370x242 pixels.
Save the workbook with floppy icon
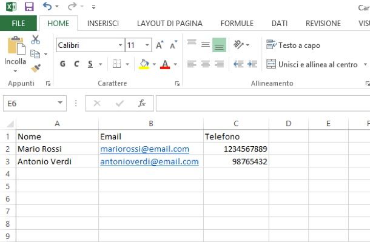(29, 7)
